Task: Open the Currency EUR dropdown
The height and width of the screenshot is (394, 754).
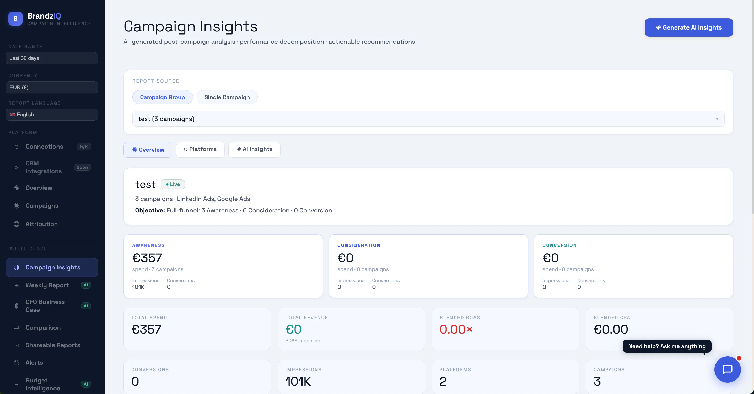Action: (52, 87)
